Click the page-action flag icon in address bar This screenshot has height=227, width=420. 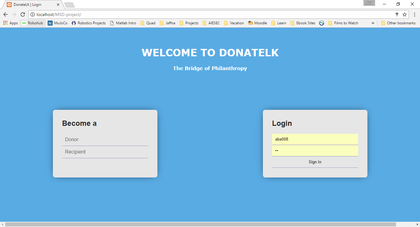coord(397,14)
